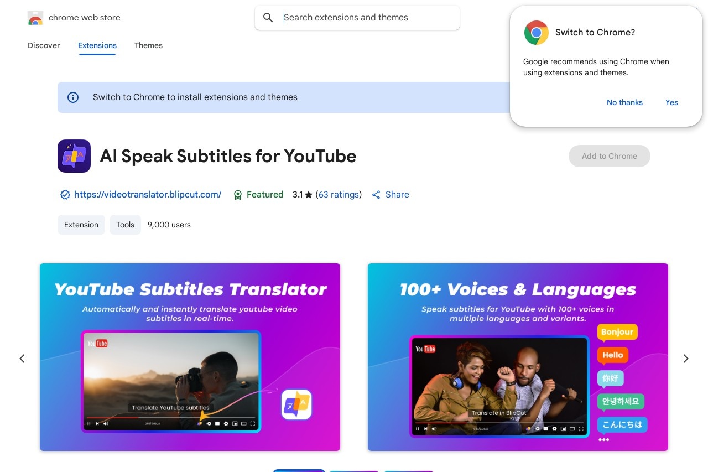
Task: Click the search magnifier icon
Action: coord(268,18)
